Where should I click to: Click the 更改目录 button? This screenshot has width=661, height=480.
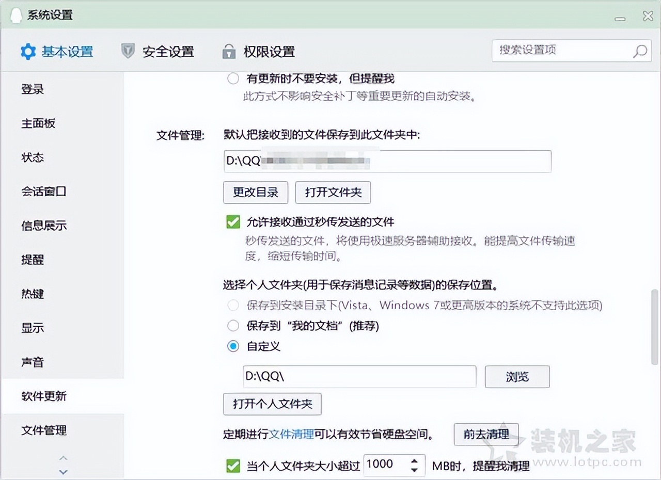[x=255, y=192]
